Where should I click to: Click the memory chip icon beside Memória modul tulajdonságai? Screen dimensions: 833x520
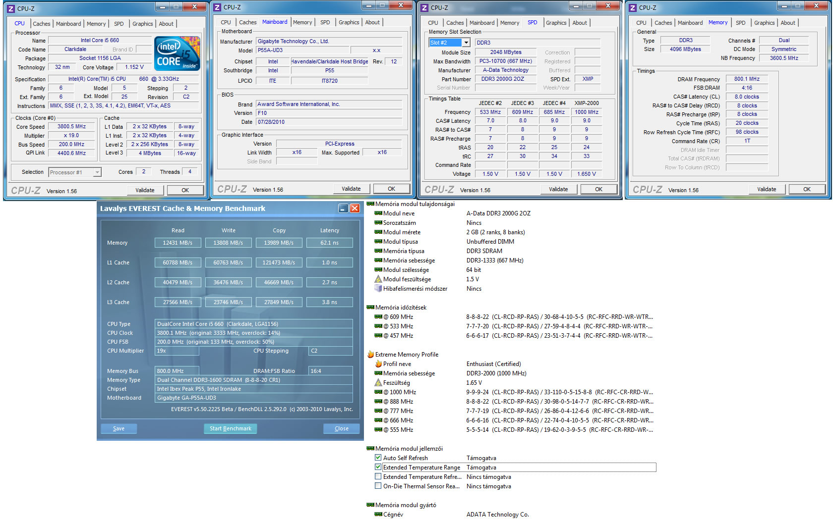coord(370,204)
